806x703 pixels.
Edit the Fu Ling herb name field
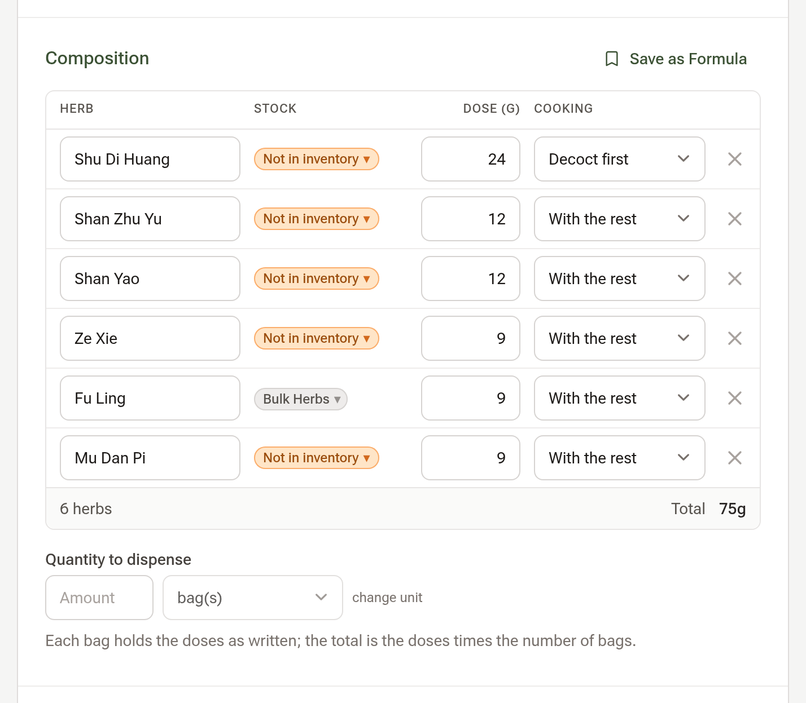click(x=150, y=398)
